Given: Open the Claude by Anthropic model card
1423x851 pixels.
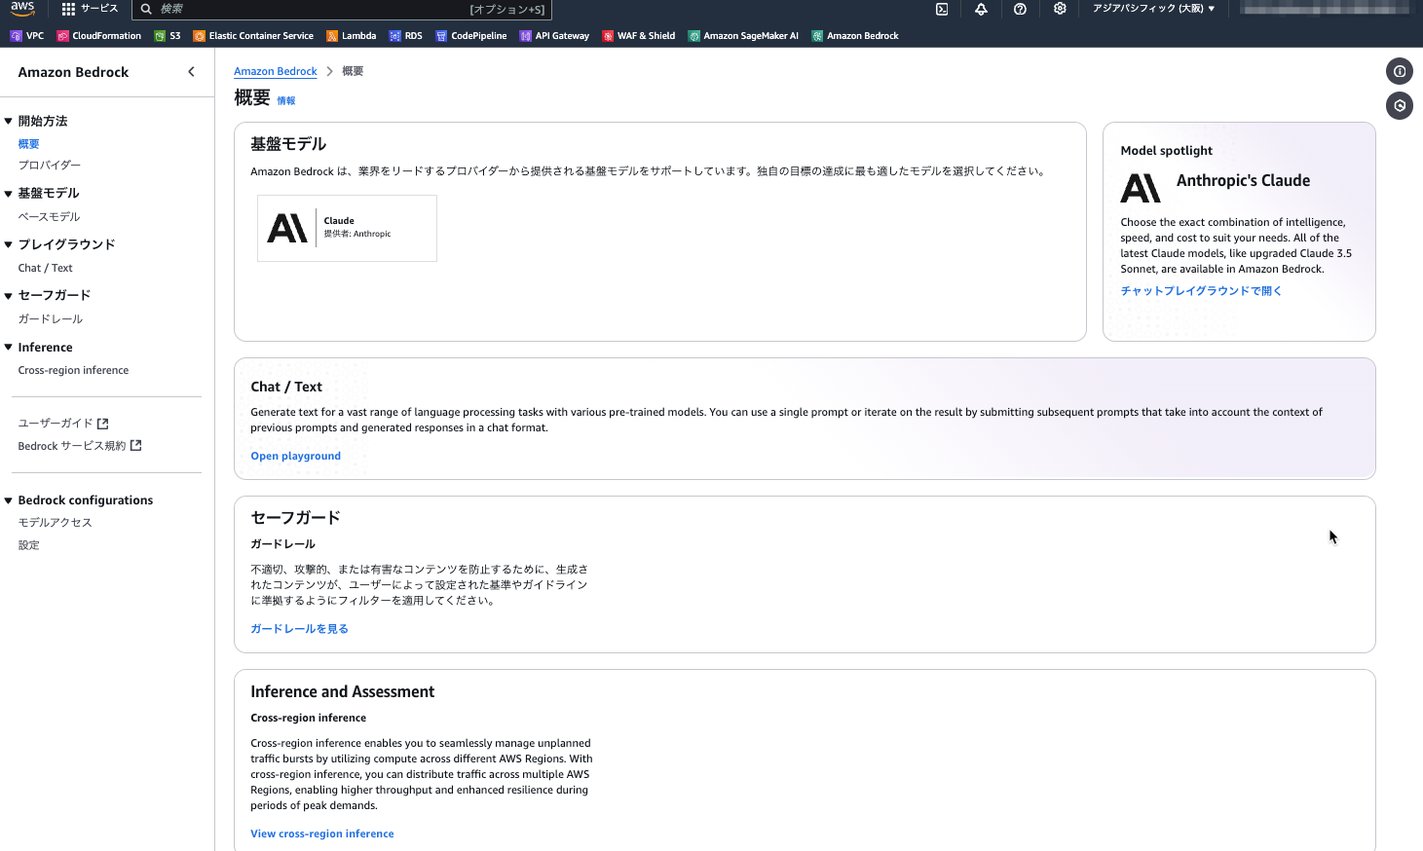Looking at the screenshot, I should pyautogui.click(x=347, y=228).
